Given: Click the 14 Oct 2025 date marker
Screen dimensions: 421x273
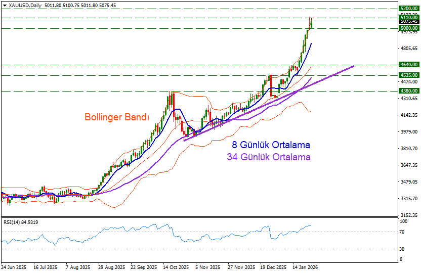Looking at the screenshot, I should click(x=176, y=266).
